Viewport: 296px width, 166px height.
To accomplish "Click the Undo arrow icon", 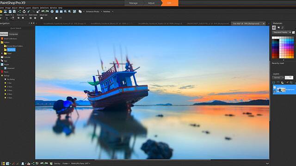I will tap(29, 12).
